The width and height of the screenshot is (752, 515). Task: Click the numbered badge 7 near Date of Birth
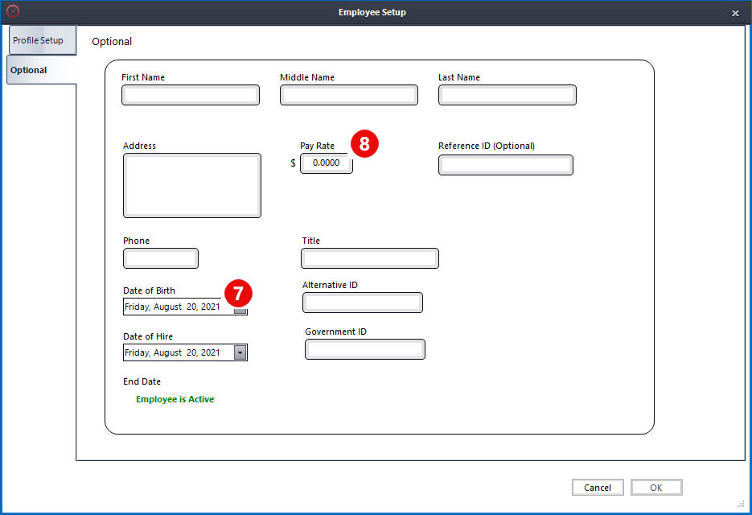(238, 293)
